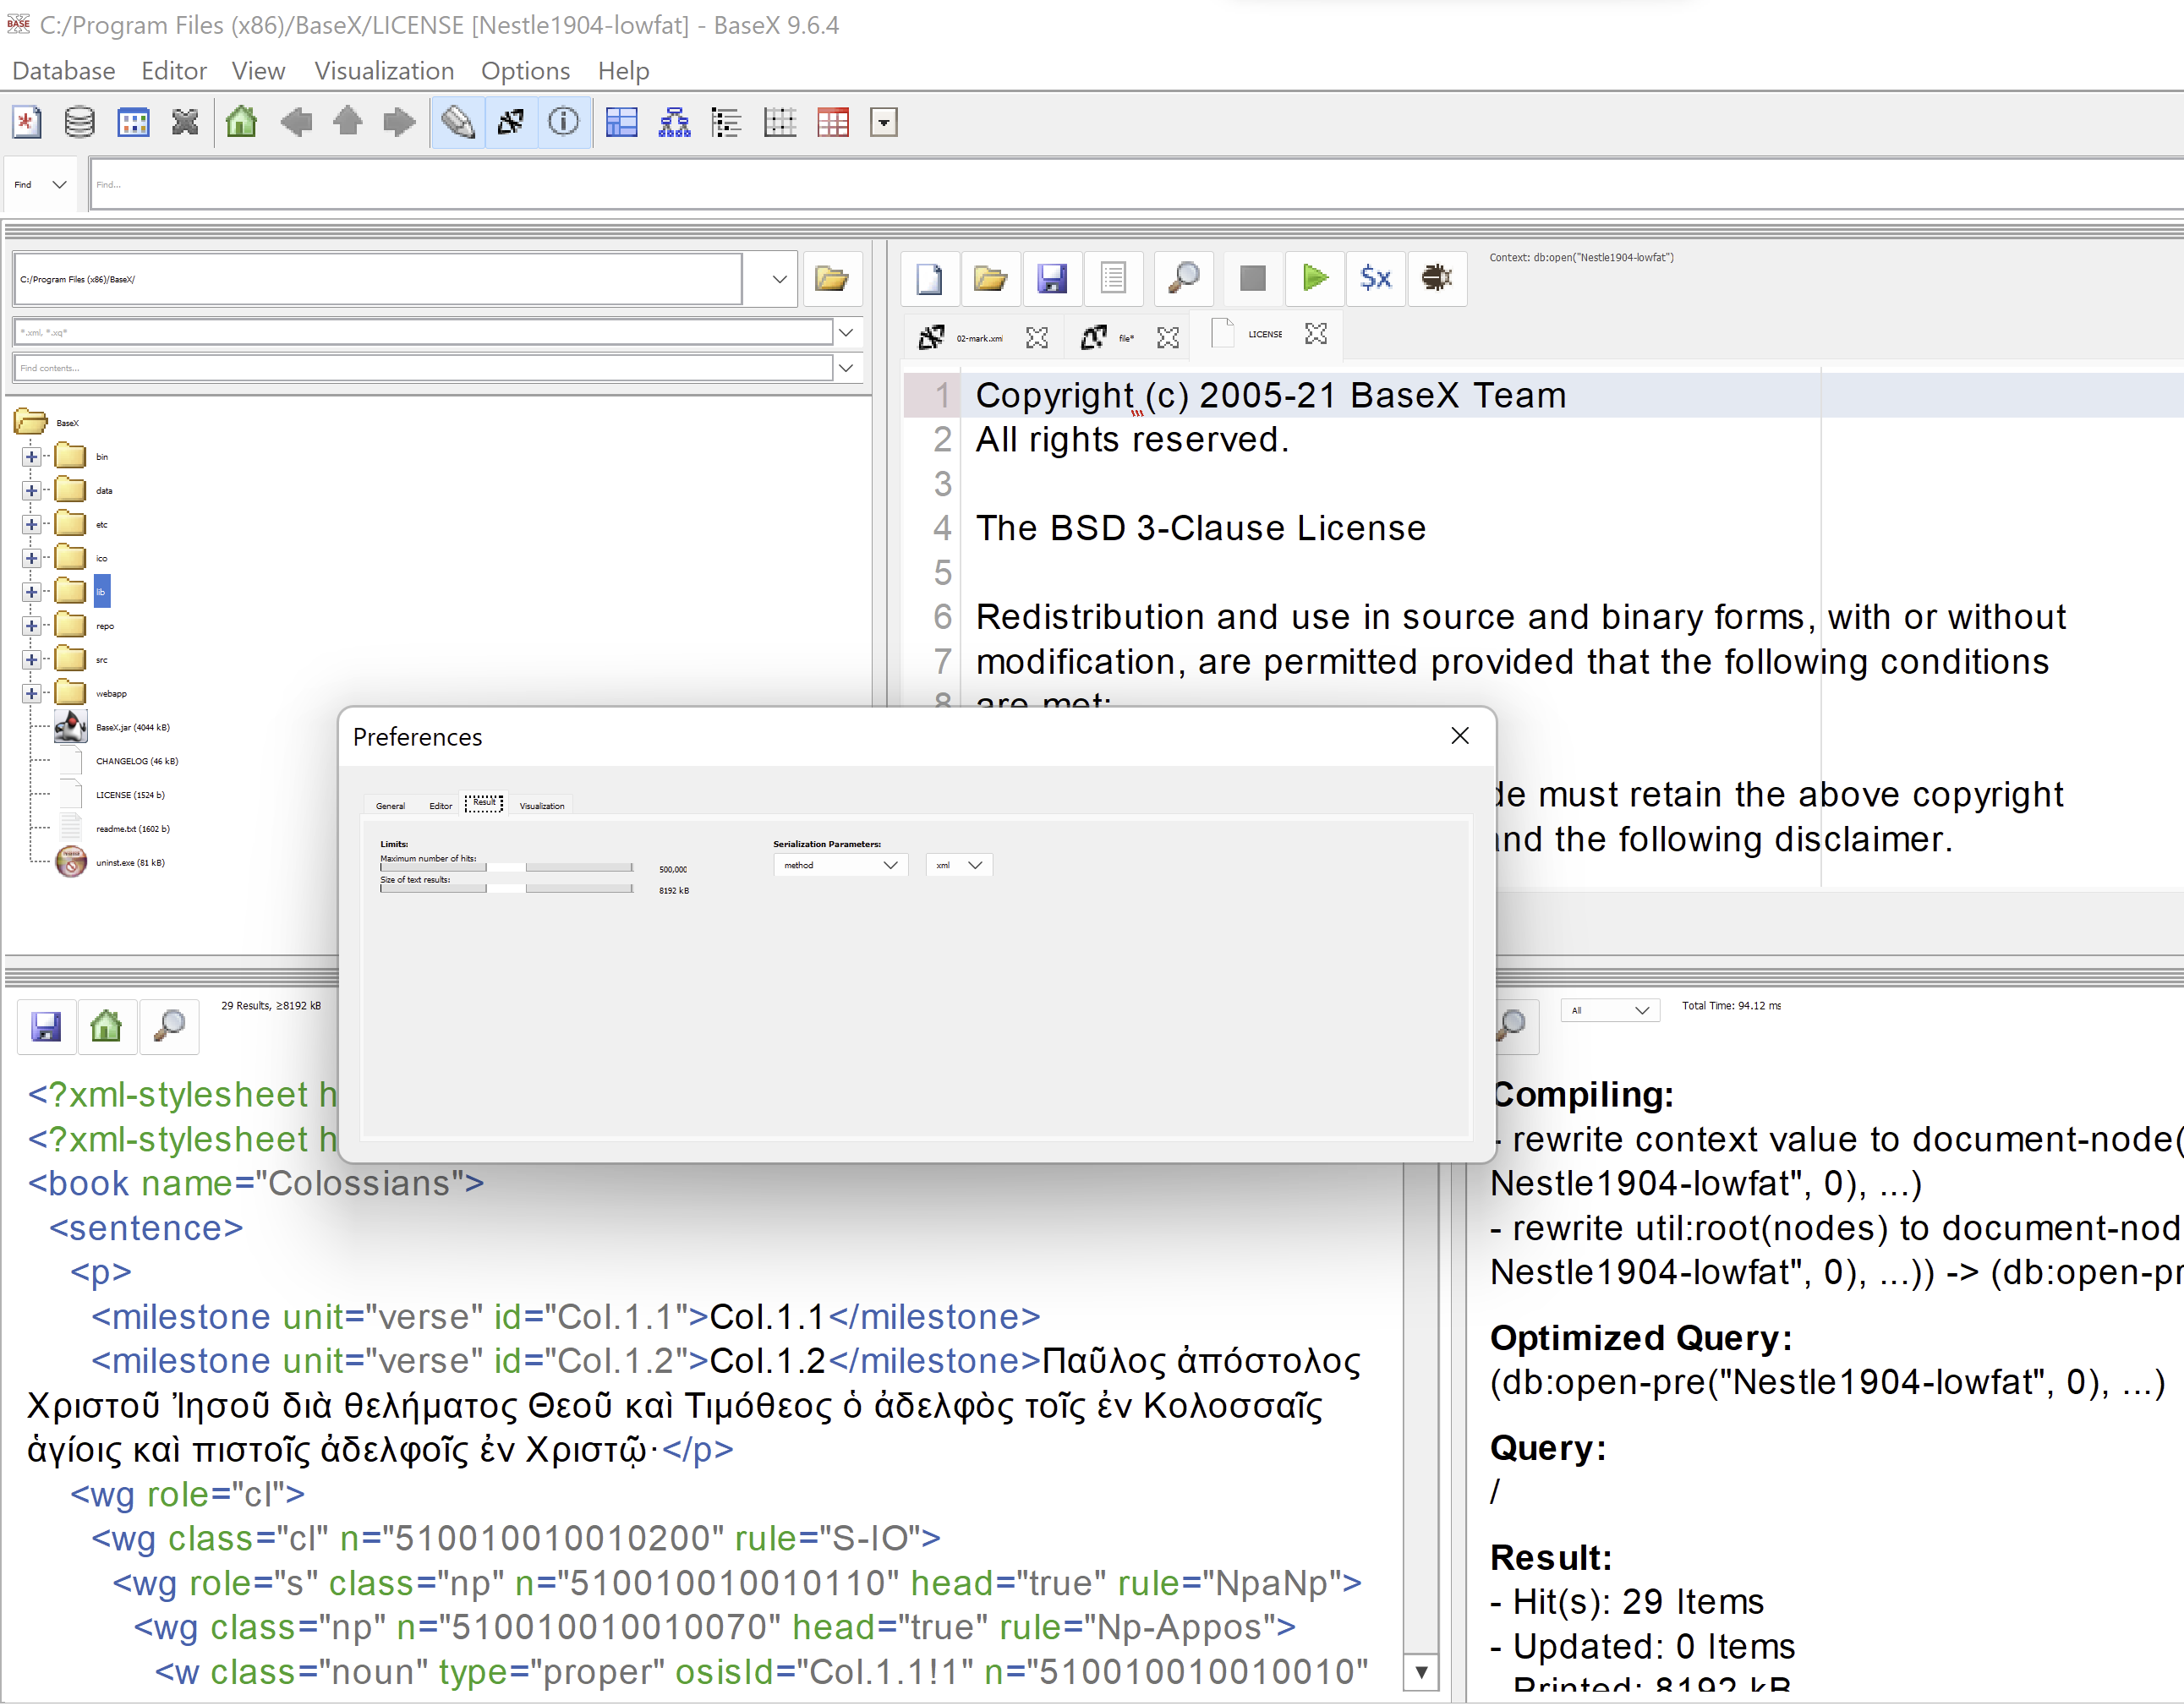Click the Stop query square button
The width and height of the screenshot is (2184, 1706).
coord(1253,278)
